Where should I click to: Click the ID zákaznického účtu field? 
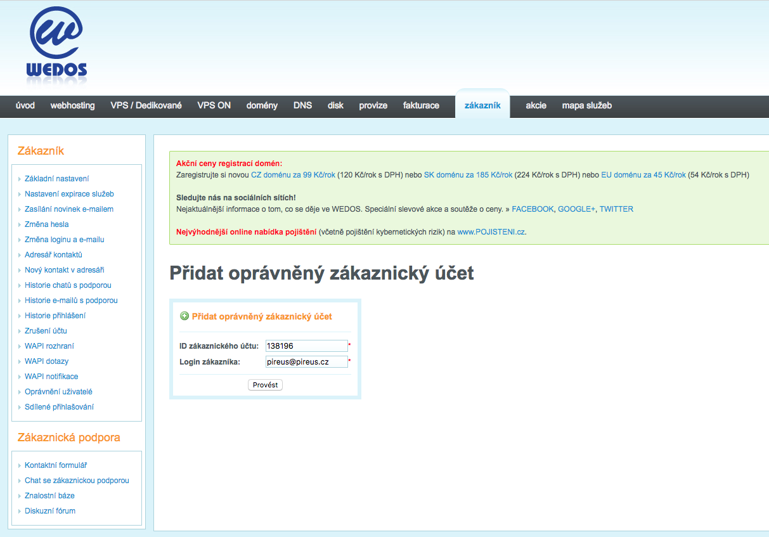(x=307, y=346)
